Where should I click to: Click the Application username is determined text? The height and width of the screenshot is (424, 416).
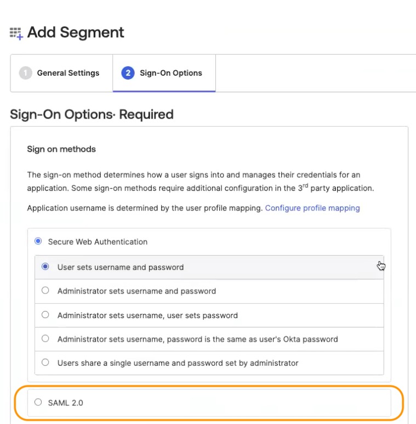click(145, 208)
